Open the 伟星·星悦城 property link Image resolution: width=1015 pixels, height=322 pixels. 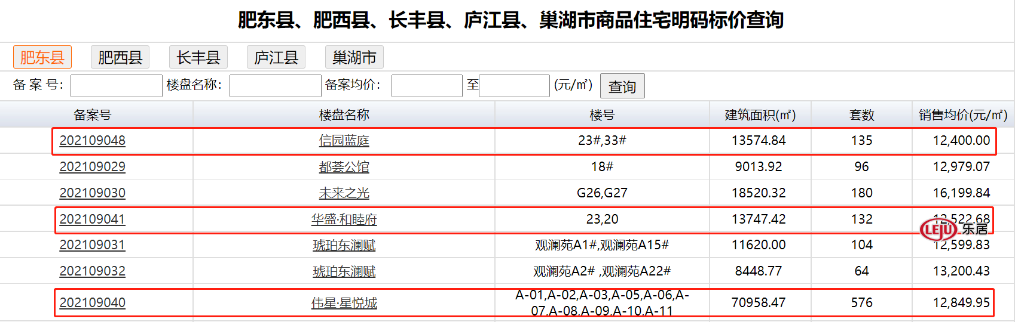(x=344, y=303)
